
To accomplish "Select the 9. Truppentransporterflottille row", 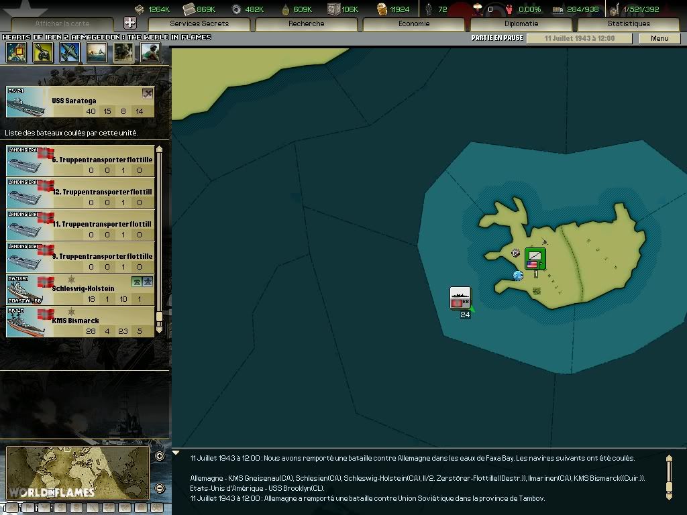I will tap(81, 257).
